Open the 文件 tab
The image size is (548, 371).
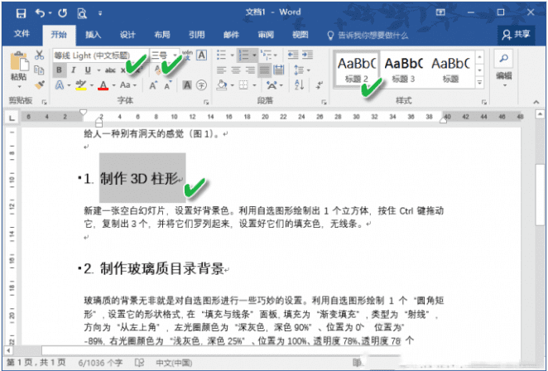pos(22,34)
